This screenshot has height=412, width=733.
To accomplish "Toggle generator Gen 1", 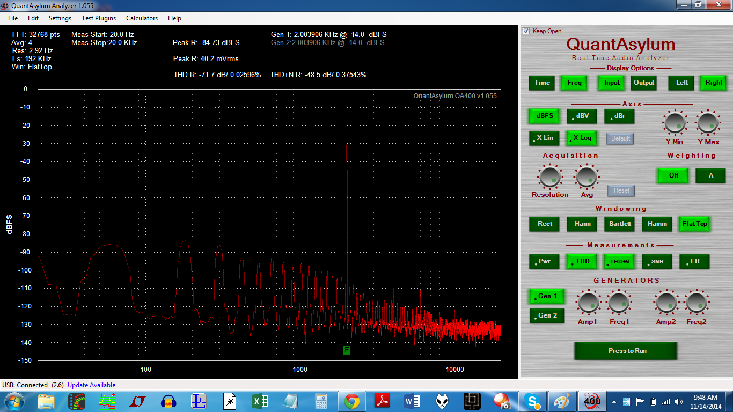I will click(547, 296).
